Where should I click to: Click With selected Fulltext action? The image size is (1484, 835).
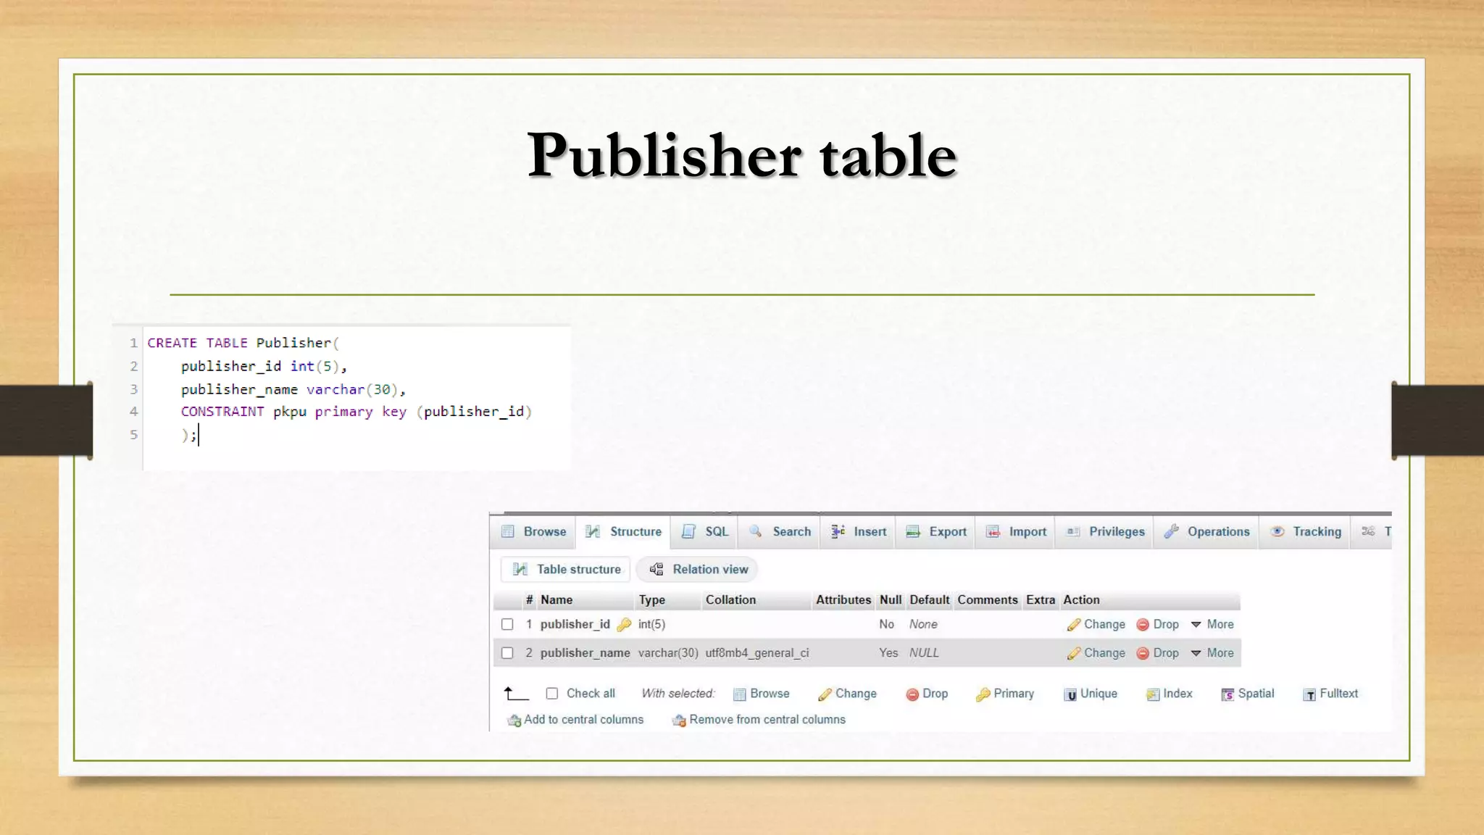1330,694
